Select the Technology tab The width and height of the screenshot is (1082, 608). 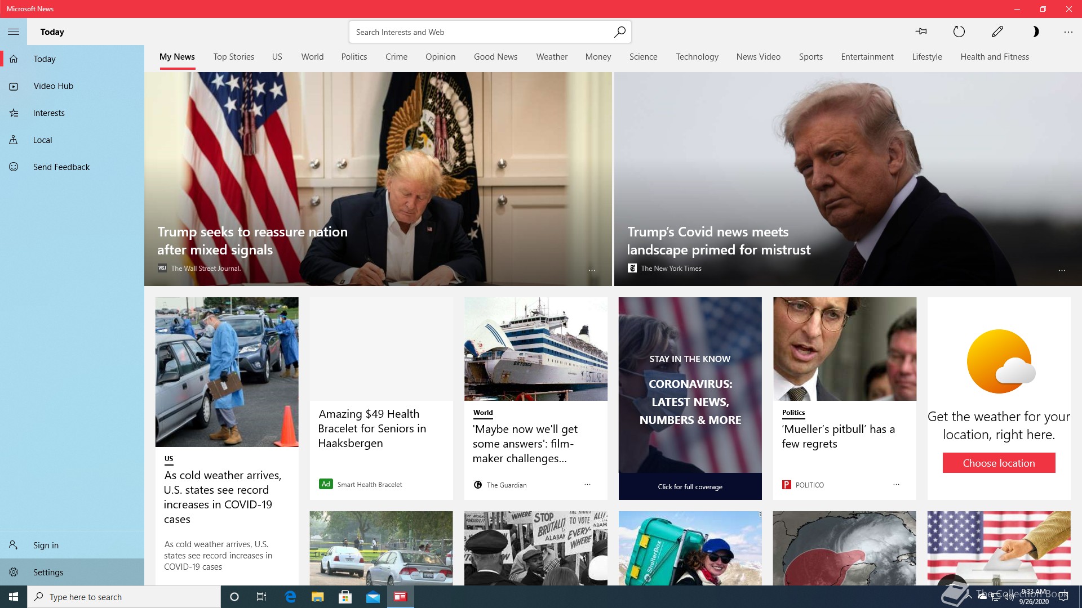pyautogui.click(x=697, y=57)
